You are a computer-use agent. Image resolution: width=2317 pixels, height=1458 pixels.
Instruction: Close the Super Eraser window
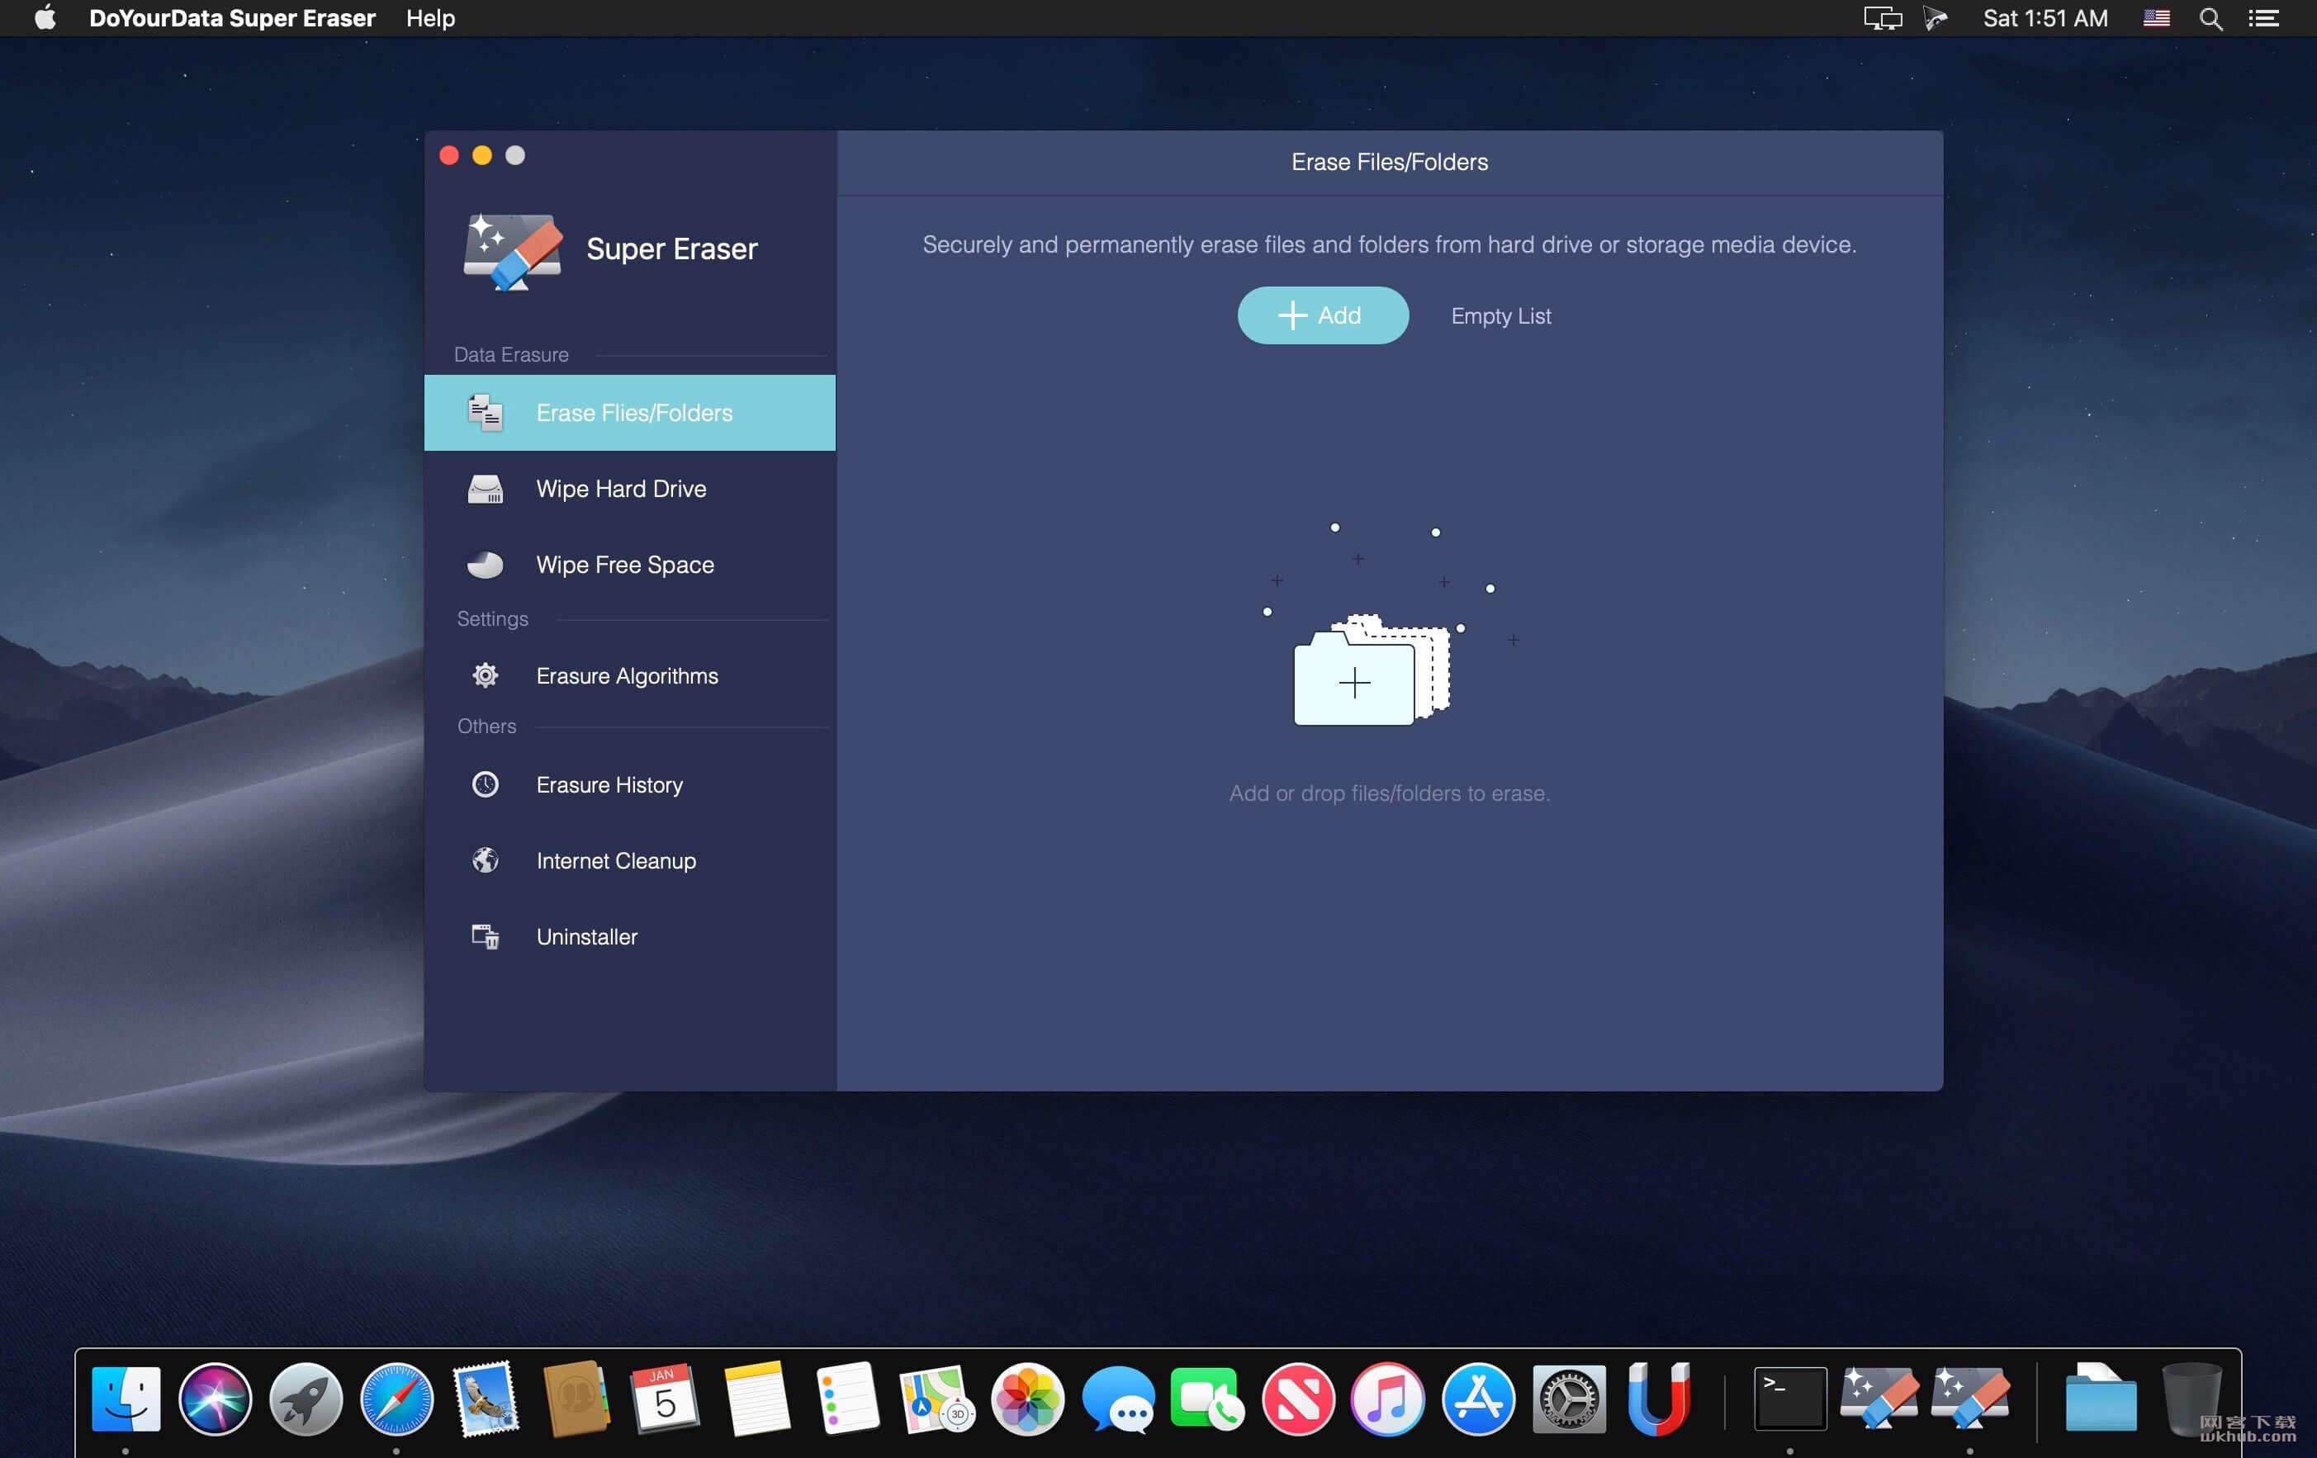point(448,156)
